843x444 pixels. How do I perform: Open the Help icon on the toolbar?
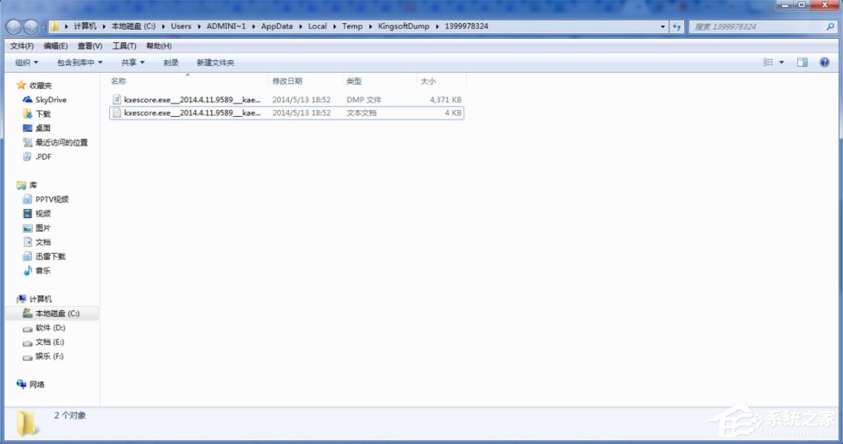[x=824, y=62]
